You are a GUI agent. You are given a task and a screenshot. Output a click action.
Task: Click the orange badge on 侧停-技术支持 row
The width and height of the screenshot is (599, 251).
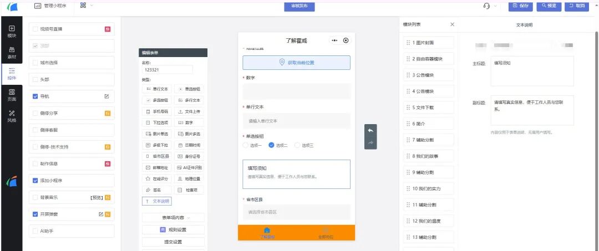108,147
